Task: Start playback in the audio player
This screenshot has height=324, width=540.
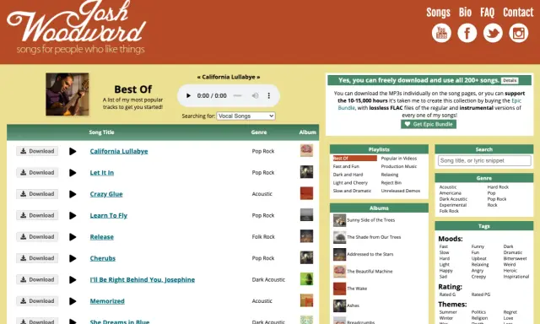Action: pos(188,95)
